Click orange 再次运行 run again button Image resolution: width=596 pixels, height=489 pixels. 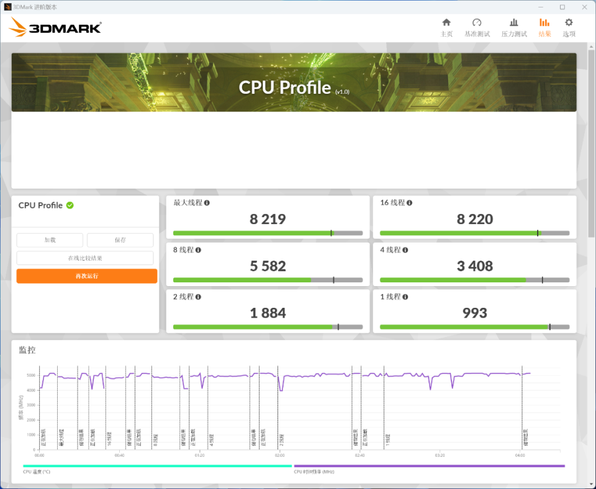(87, 276)
